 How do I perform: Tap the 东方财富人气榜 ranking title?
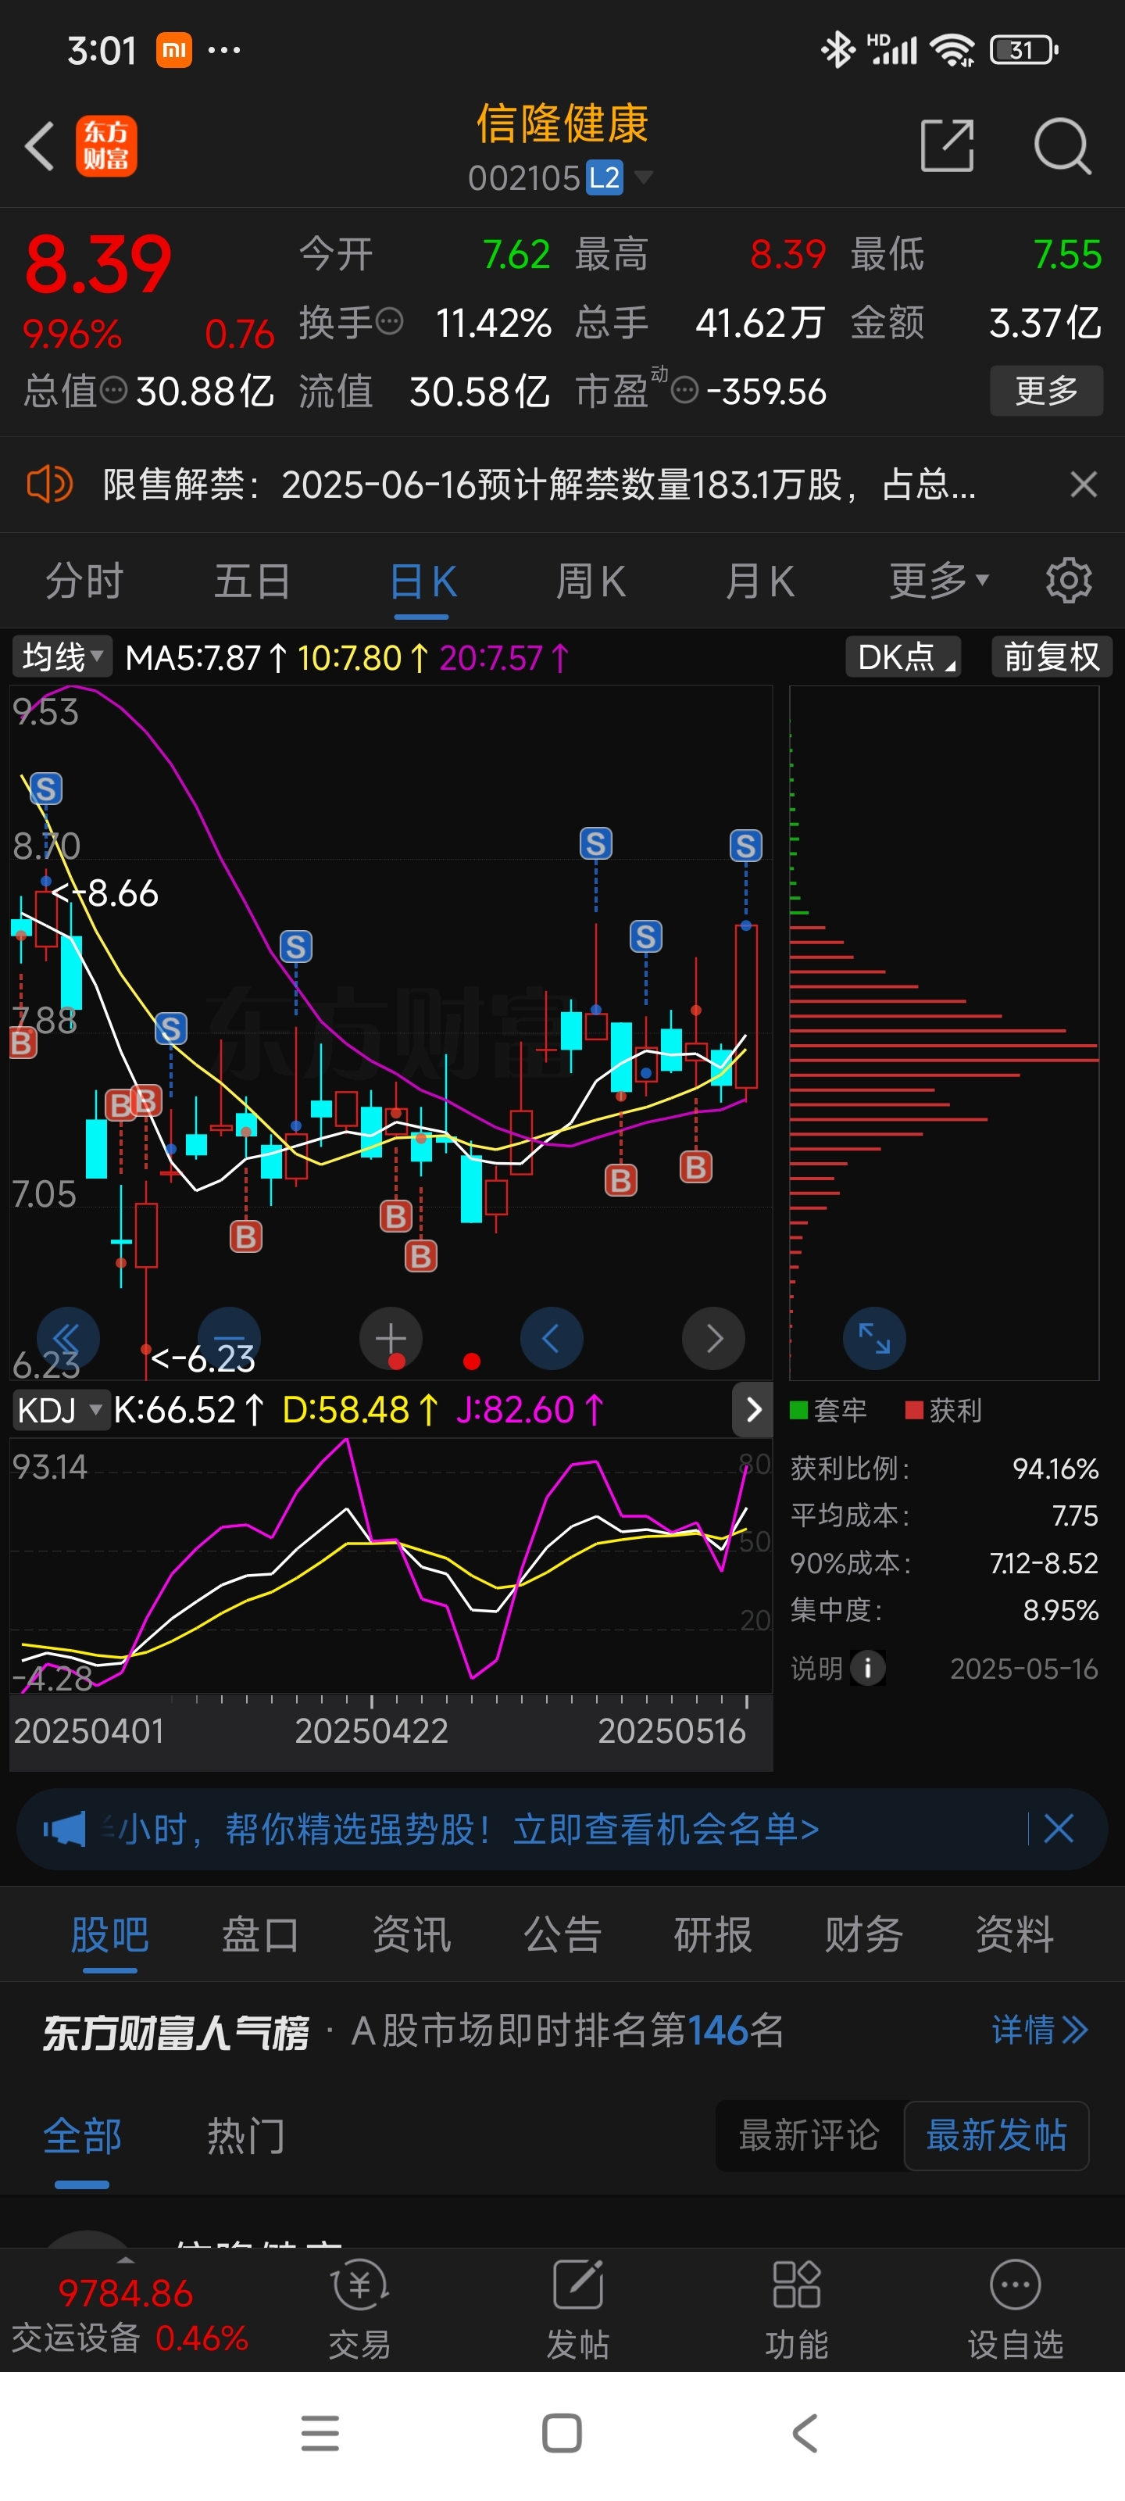[x=176, y=2031]
